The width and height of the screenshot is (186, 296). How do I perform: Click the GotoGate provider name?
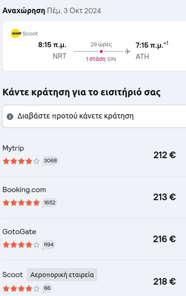pyautogui.click(x=19, y=232)
